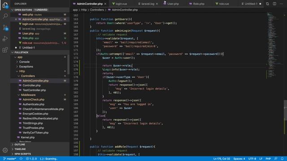Click the Http breadcrumb segment
287x161 pixels.
[84, 10]
